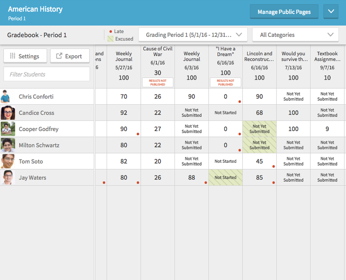Select Chris Conforti's Cause of Civil War score 26
Viewport: 346px width, 280px height.
(x=158, y=96)
